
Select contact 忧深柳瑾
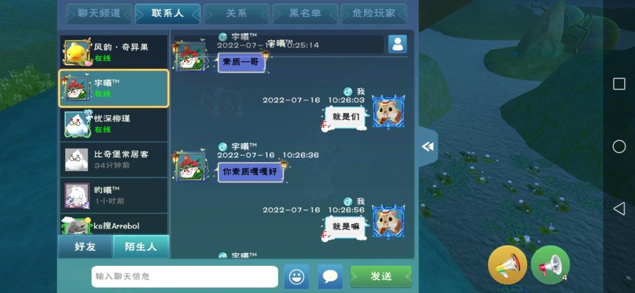114,124
